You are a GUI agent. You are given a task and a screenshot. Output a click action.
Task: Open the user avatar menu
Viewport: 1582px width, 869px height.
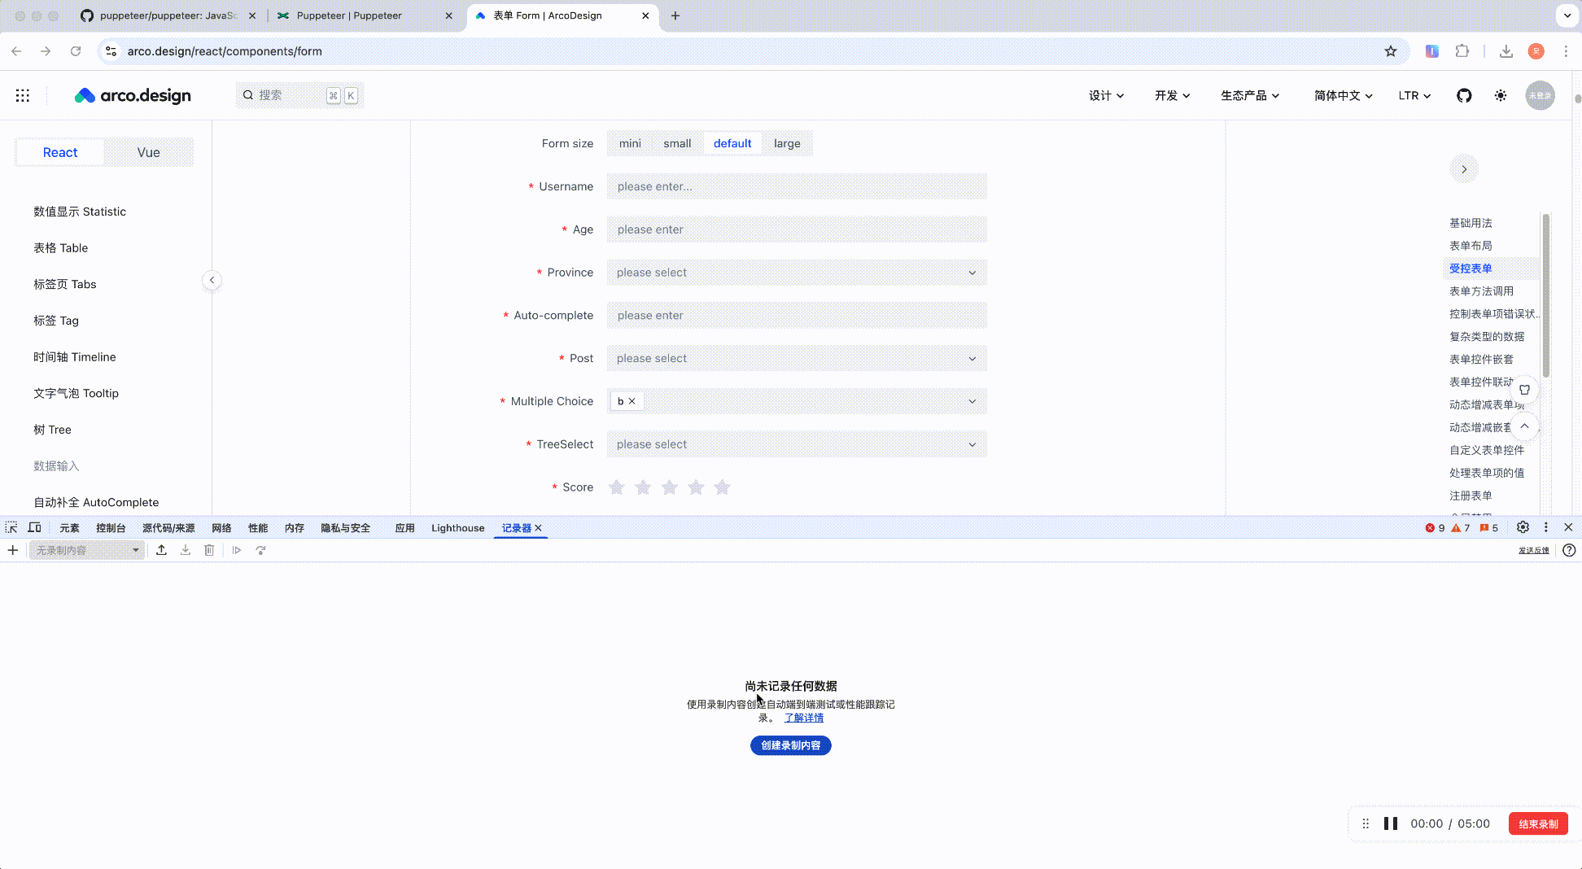click(x=1540, y=95)
